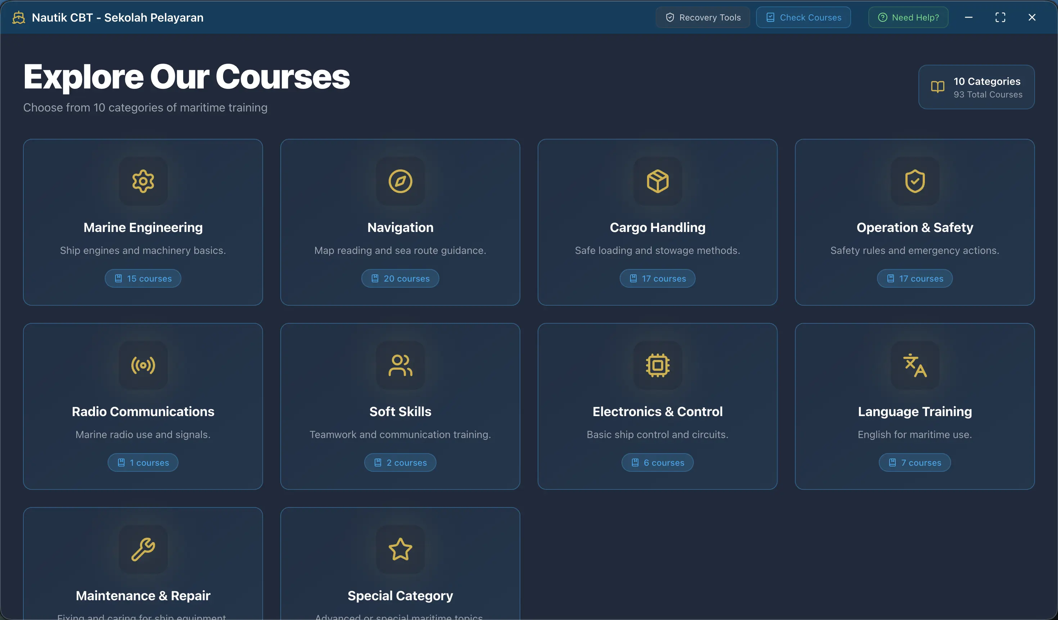Click the book icon beside 1 courses
Screen dimensions: 1058x620
[121, 463]
